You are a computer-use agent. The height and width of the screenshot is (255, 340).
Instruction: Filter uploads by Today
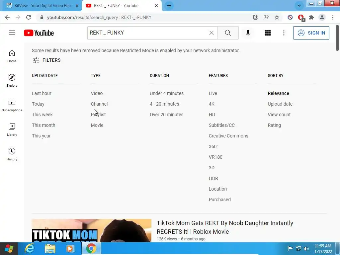coord(38,104)
